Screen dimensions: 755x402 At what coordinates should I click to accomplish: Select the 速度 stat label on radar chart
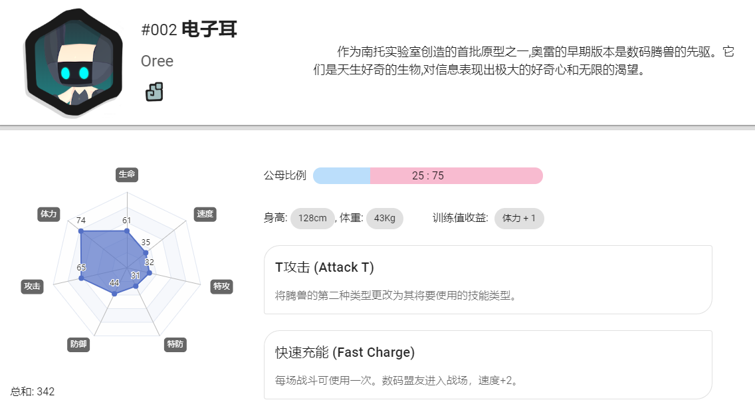coord(205,214)
